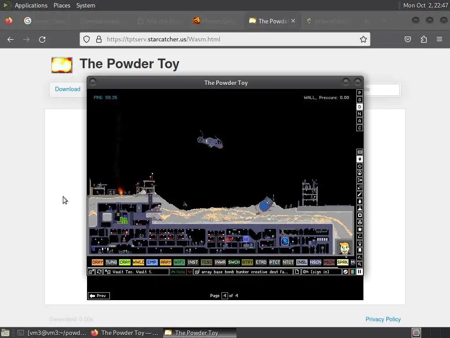This screenshot has width=450, height=338.
Task: Click the [sign in] button
Action: (x=322, y=272)
